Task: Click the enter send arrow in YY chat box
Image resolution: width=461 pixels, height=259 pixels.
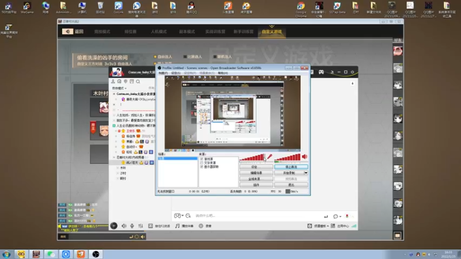Action: (x=326, y=216)
